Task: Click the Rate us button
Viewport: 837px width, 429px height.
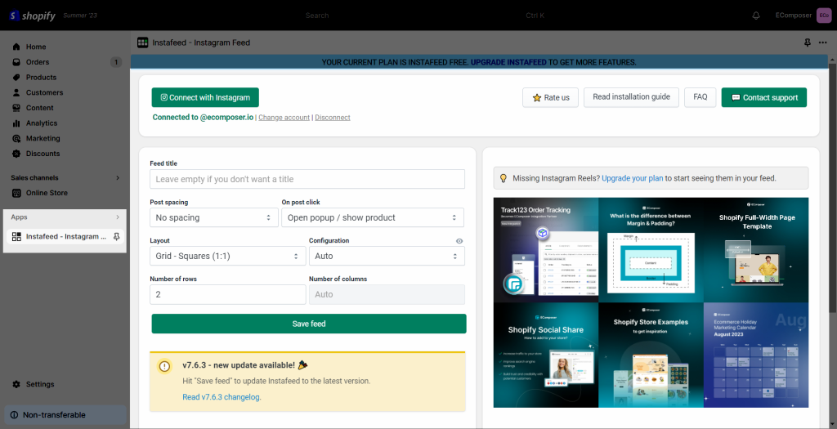Action: 550,97
